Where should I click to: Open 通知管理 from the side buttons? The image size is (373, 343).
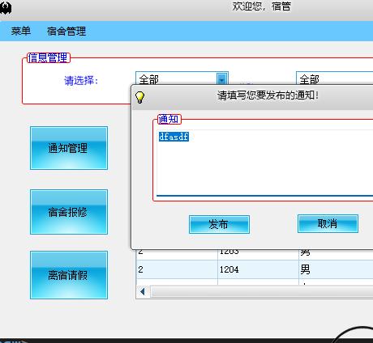(69, 148)
